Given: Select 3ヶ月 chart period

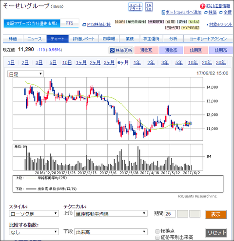Looking at the screenshot, I should pos(109,63).
